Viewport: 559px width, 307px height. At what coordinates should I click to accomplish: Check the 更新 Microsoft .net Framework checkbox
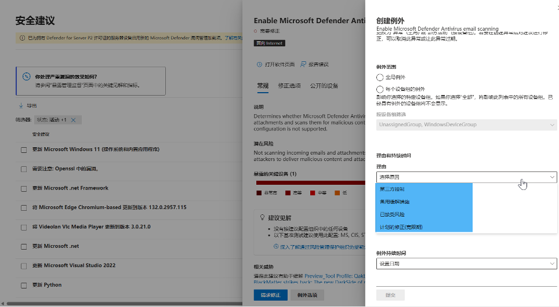click(24, 189)
